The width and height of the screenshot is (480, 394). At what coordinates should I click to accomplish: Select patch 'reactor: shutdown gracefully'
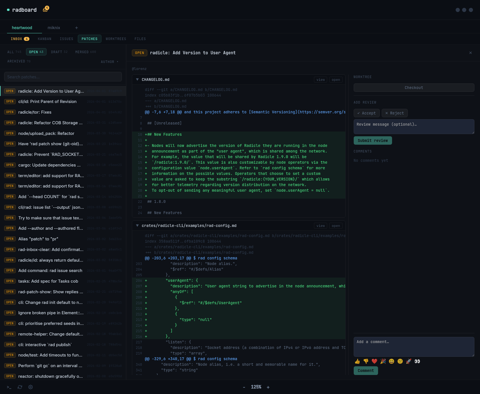click(63, 376)
